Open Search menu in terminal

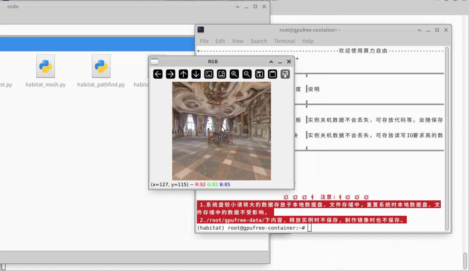click(x=259, y=41)
